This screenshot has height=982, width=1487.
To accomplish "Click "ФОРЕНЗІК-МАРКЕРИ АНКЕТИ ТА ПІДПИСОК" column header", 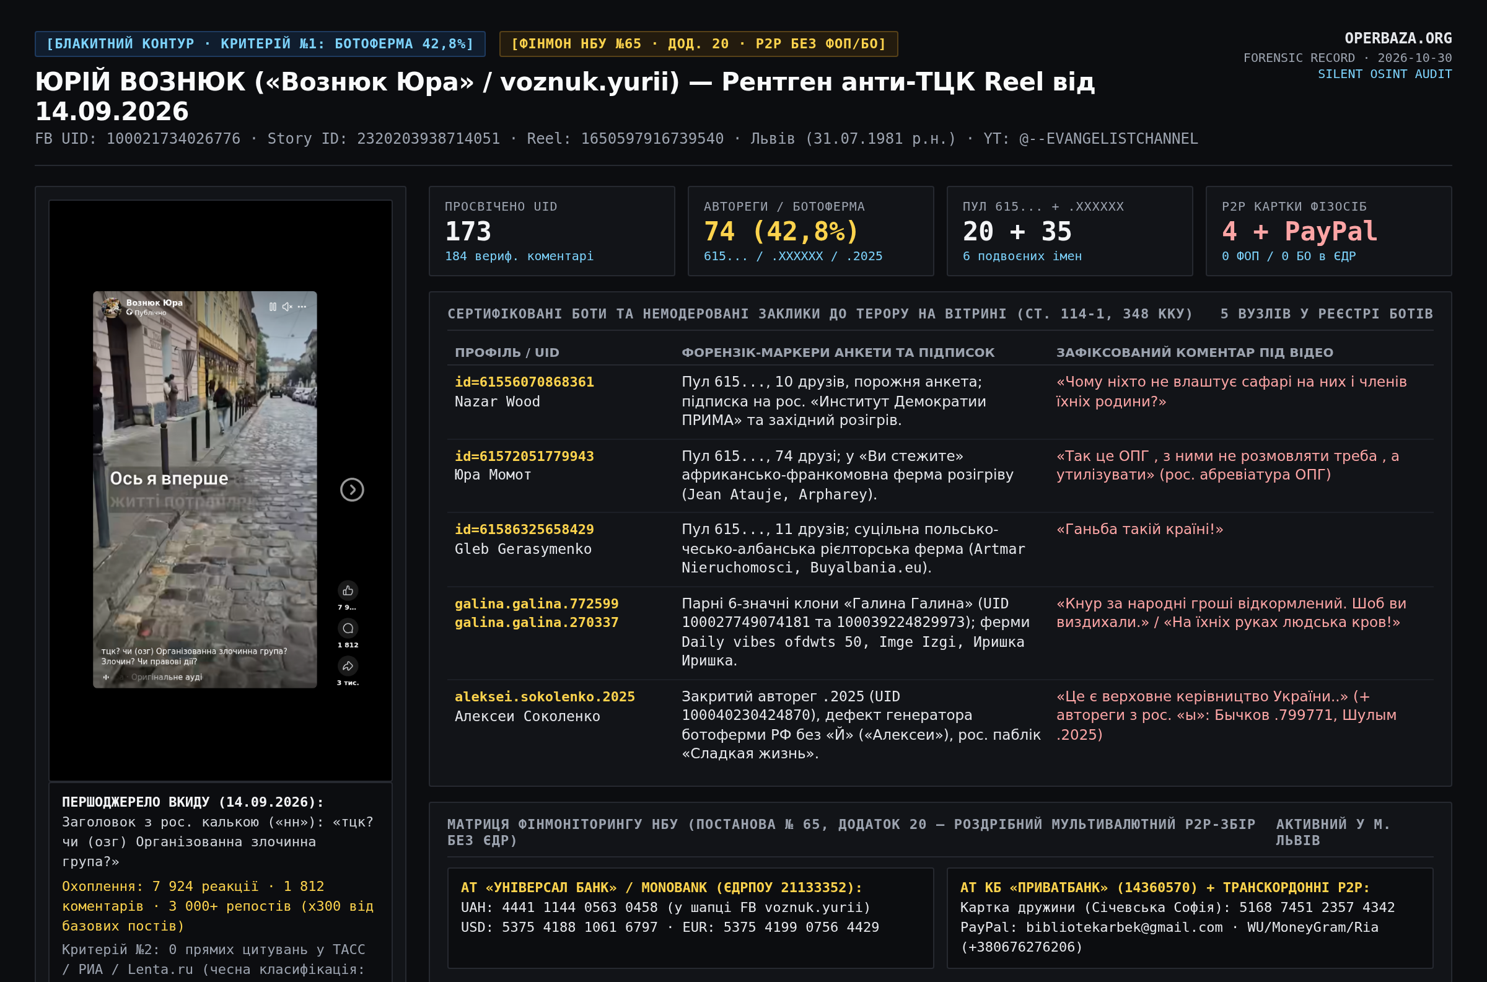I will 838,353.
